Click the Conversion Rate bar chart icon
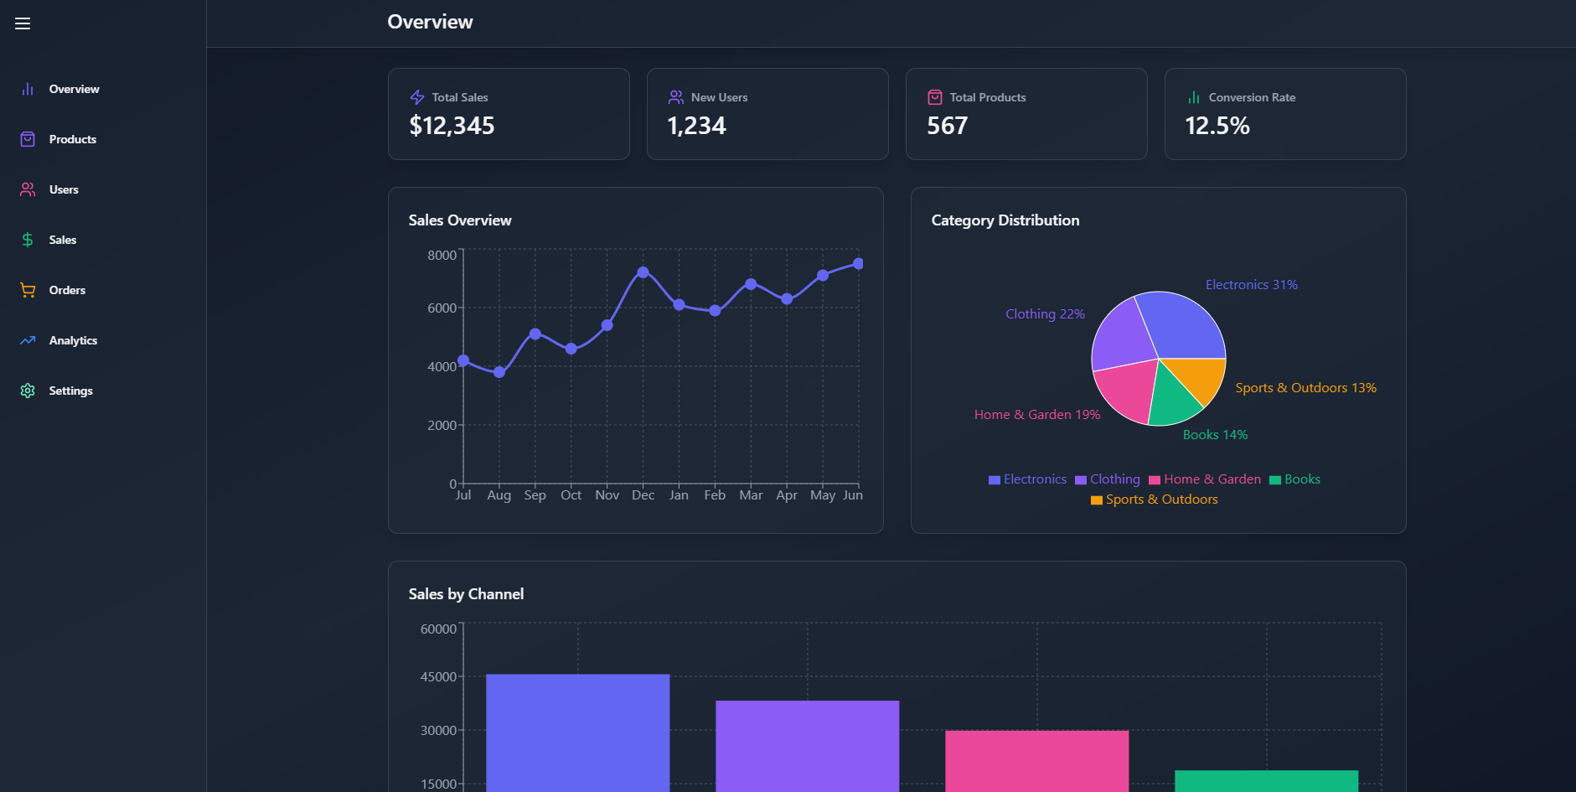 coord(1193,97)
